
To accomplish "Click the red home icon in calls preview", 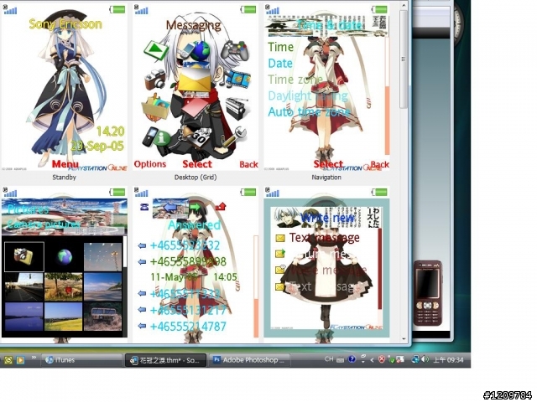I will [221, 207].
